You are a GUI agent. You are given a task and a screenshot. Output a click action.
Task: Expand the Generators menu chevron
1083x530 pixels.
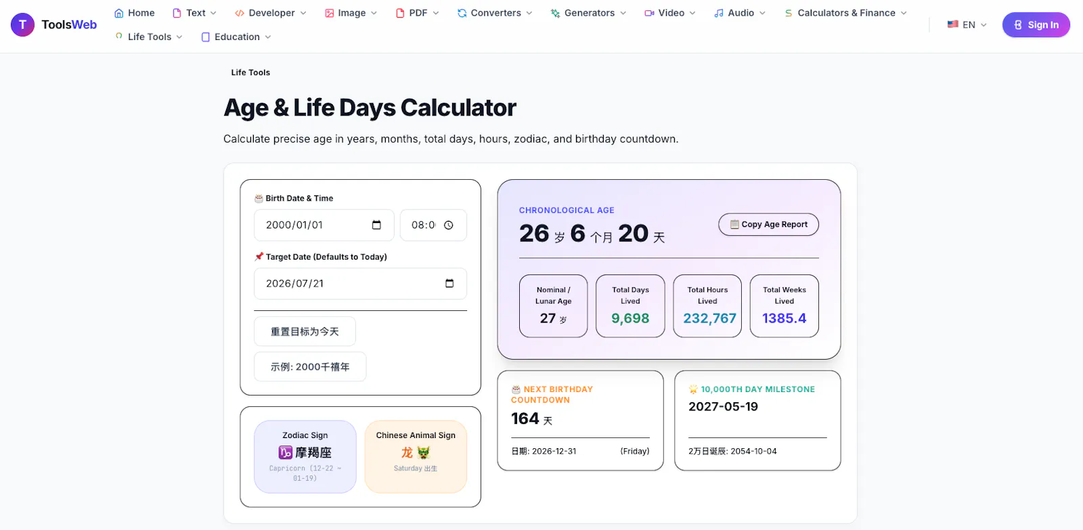[x=623, y=13]
